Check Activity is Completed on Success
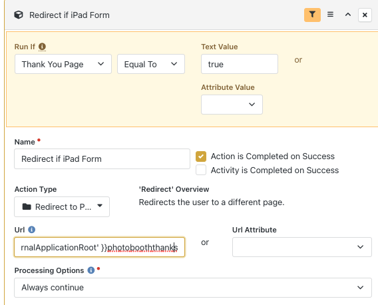Image resolution: width=378 pixels, height=305 pixels. 201,170
